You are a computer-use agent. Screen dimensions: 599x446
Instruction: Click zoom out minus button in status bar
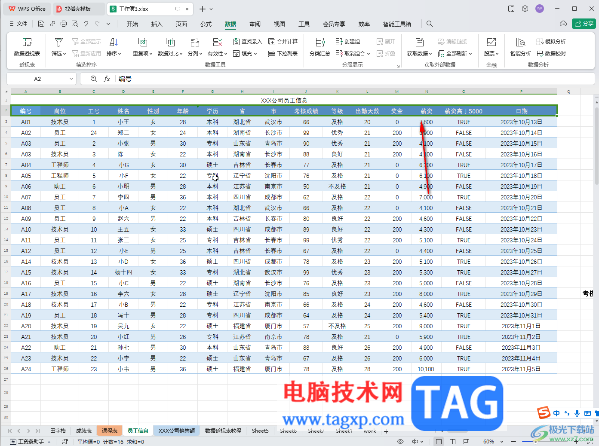[x=513, y=442]
